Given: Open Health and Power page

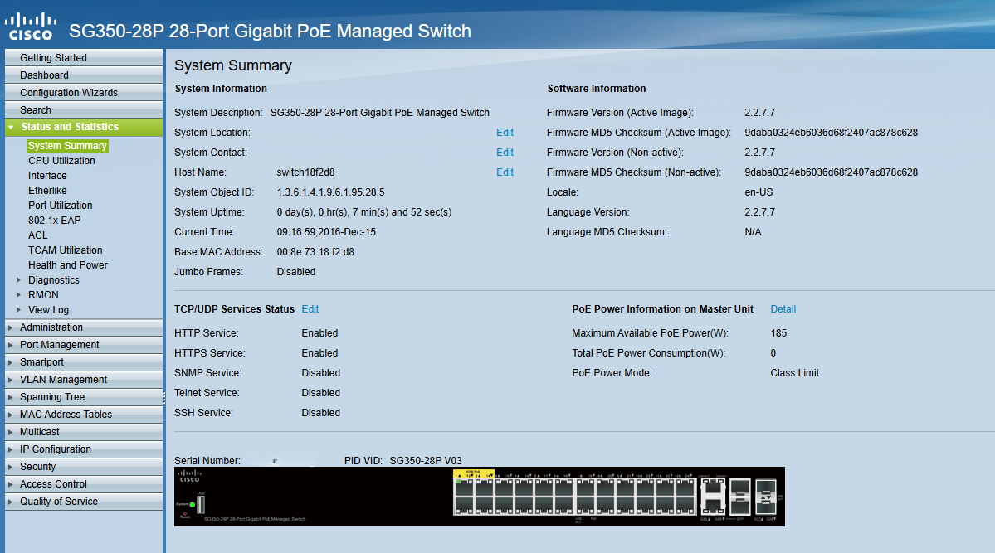Looking at the screenshot, I should pos(68,265).
